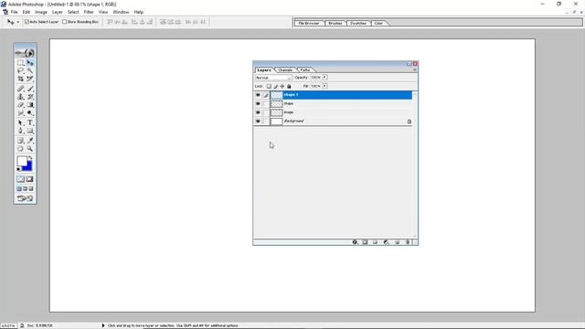This screenshot has width=585, height=329.
Task: Open the Window menu
Action: point(121,12)
